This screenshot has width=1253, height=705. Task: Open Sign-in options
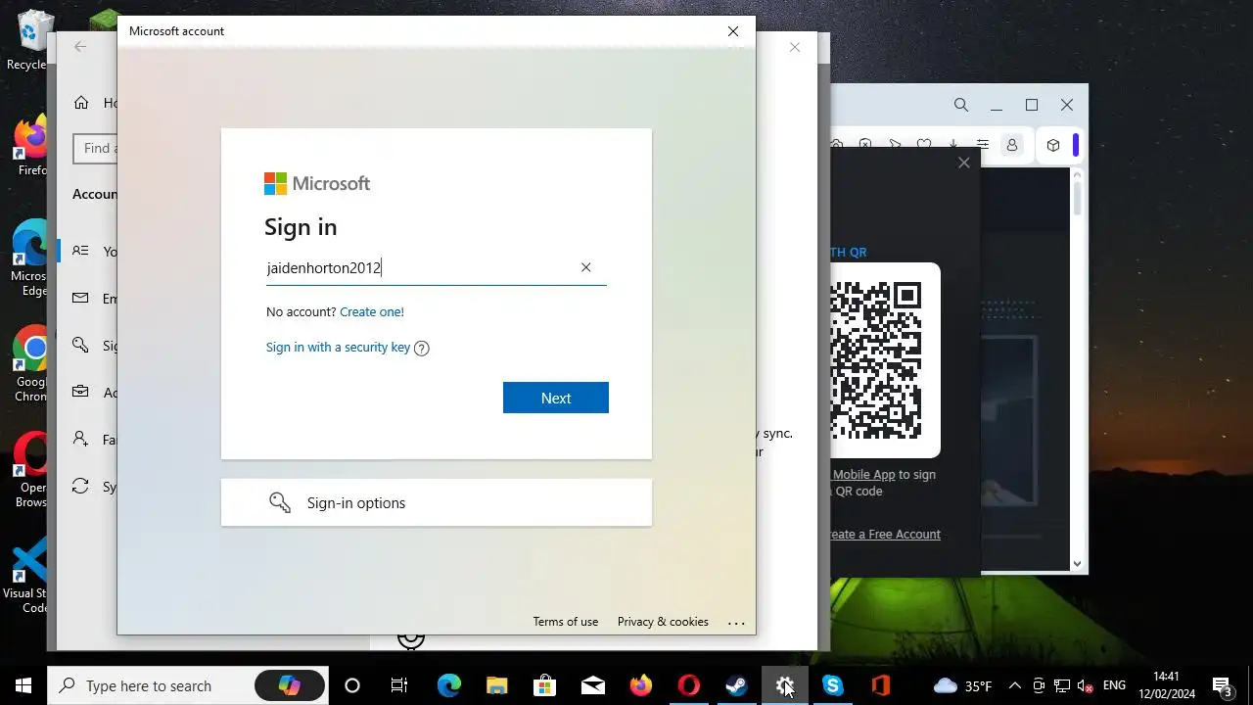(437, 502)
